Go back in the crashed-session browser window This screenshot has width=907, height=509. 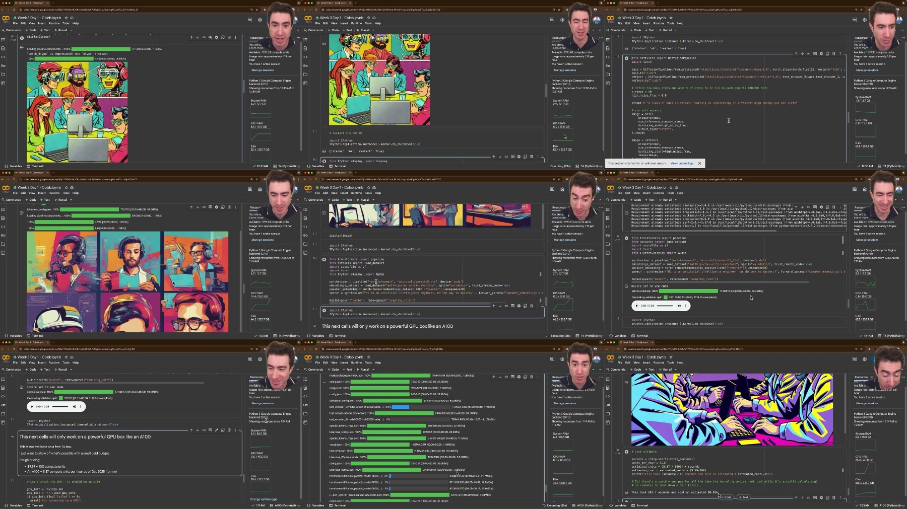(608, 10)
